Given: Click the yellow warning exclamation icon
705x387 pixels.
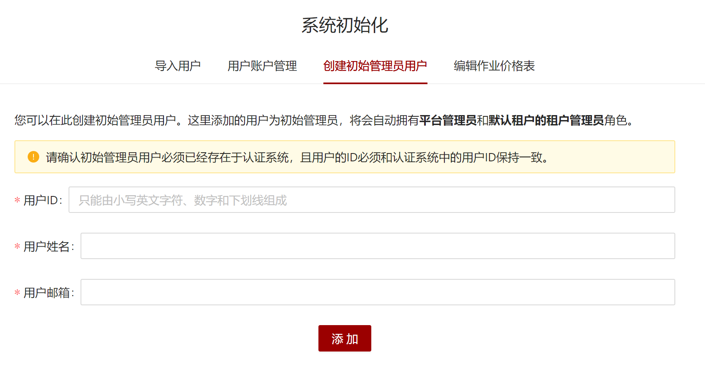Looking at the screenshot, I should pos(33,157).
